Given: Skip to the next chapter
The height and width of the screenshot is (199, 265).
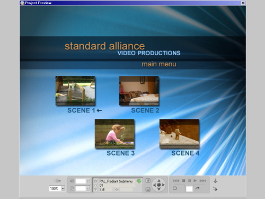Looking at the screenshot, I should (202, 180).
